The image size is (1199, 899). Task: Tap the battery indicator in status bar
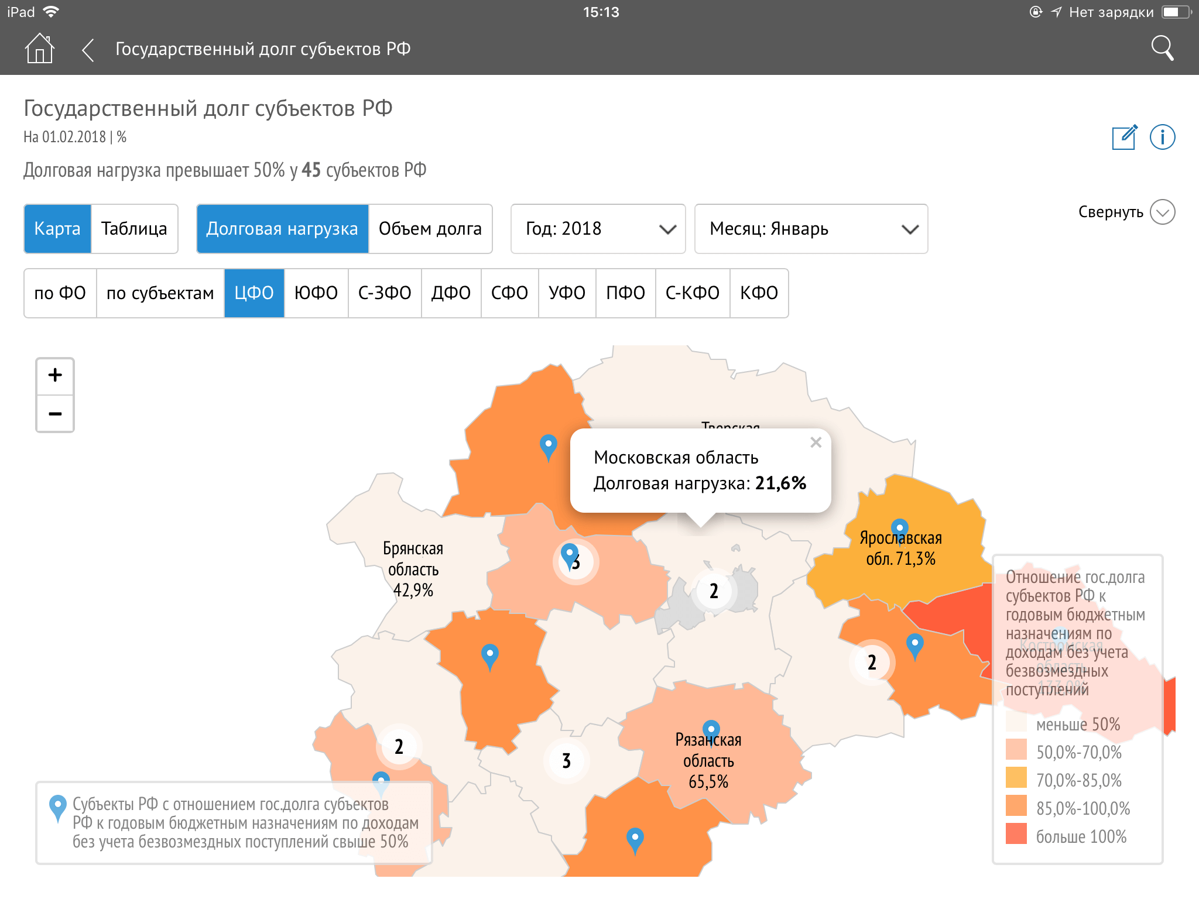click(1177, 12)
